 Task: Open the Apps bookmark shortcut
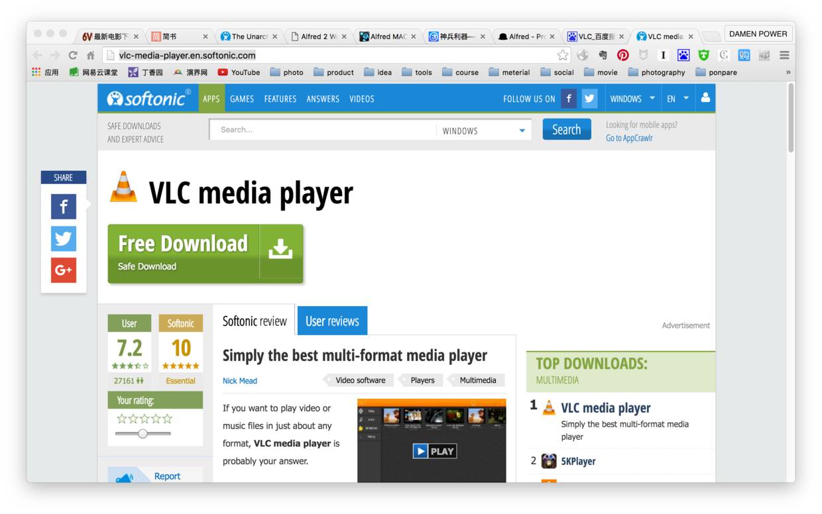pos(45,72)
